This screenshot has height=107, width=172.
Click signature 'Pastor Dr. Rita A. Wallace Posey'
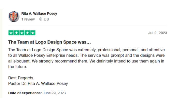[38, 84]
